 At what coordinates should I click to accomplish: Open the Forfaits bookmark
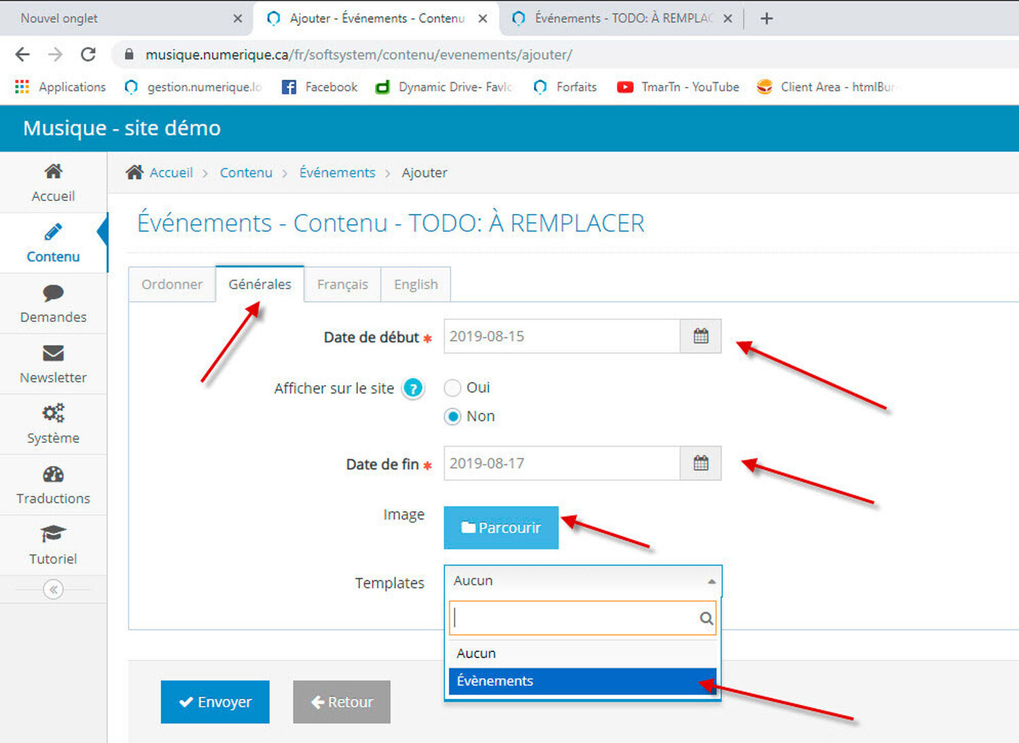(x=565, y=87)
